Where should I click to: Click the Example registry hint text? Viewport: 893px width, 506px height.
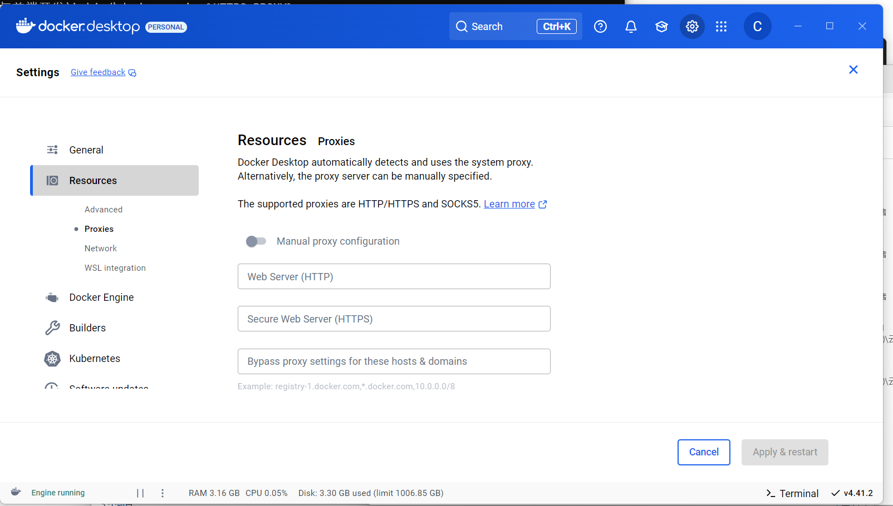(x=346, y=386)
